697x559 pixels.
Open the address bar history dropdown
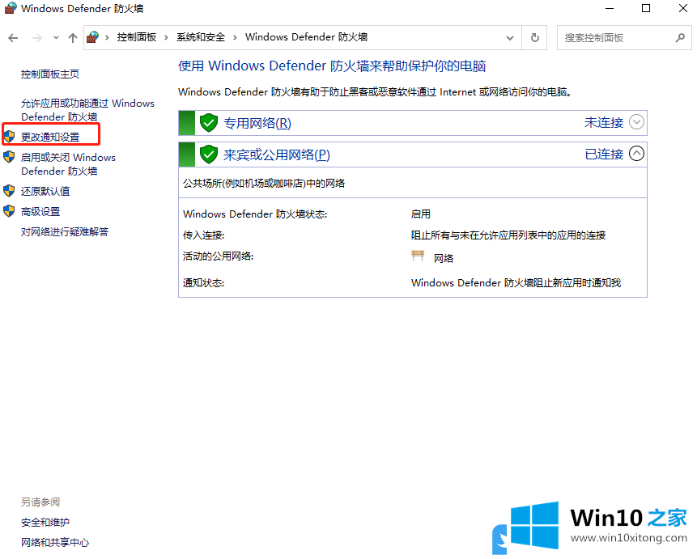[x=510, y=38]
